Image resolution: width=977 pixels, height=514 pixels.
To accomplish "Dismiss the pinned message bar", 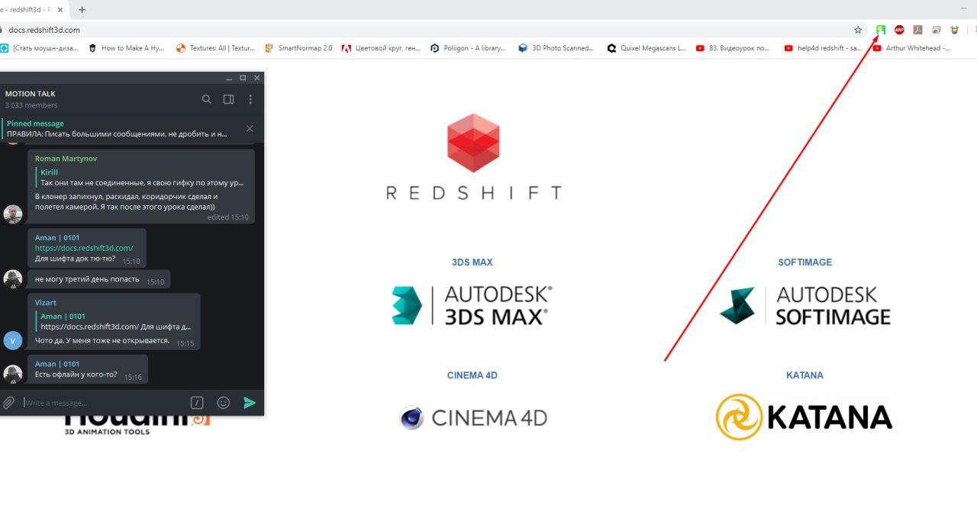I will coord(250,128).
